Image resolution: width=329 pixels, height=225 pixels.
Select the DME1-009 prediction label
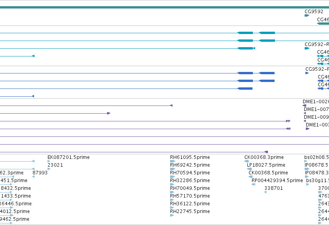click(x=316, y=117)
